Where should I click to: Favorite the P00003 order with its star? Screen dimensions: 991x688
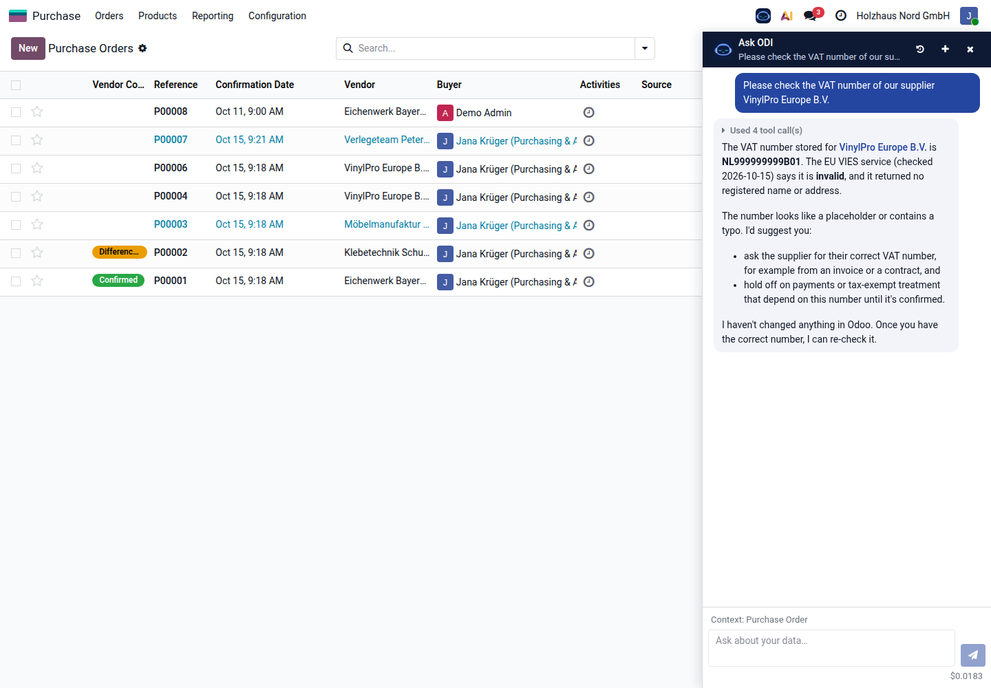point(37,224)
